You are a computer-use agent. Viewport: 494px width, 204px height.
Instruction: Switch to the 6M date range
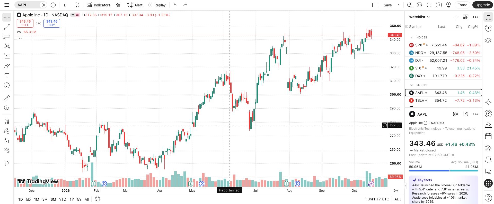point(53,199)
